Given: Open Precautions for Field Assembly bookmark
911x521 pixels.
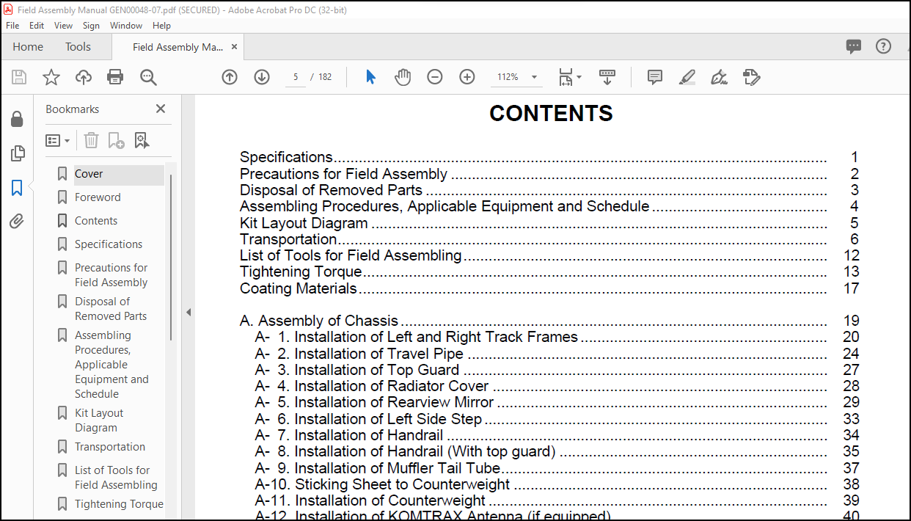Looking at the screenshot, I should coord(111,275).
